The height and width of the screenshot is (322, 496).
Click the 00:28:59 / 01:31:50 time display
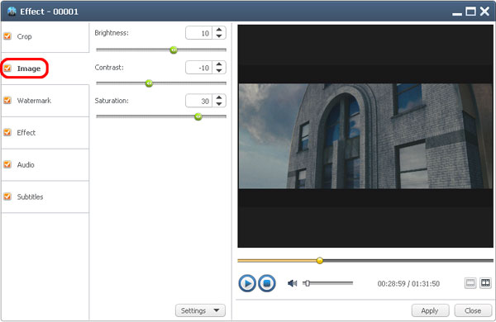click(408, 283)
